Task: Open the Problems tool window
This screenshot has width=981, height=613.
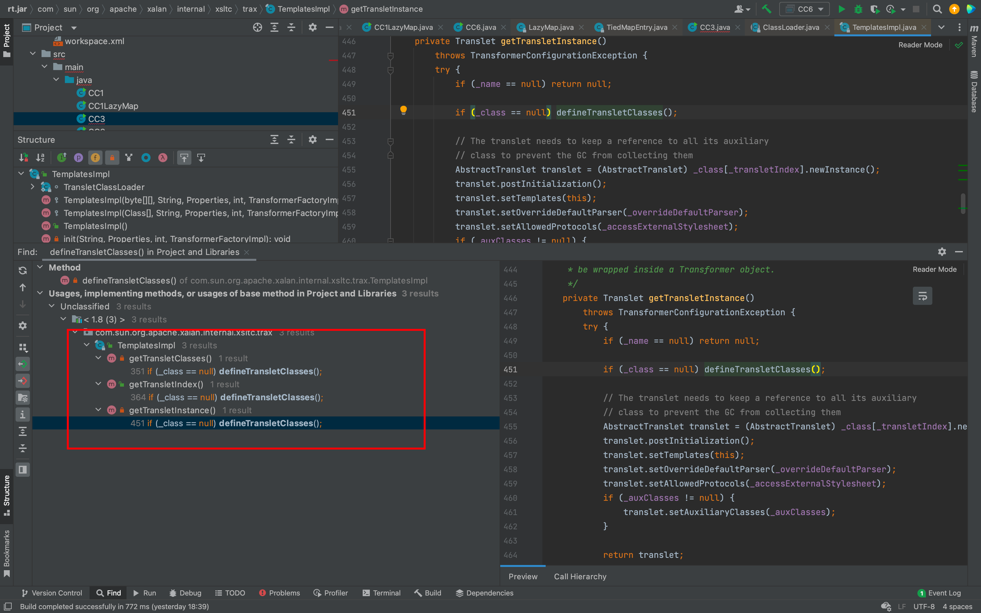Action: click(280, 593)
